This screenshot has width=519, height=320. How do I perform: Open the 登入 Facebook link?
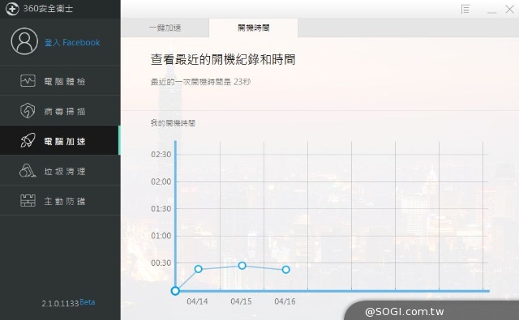(x=72, y=42)
